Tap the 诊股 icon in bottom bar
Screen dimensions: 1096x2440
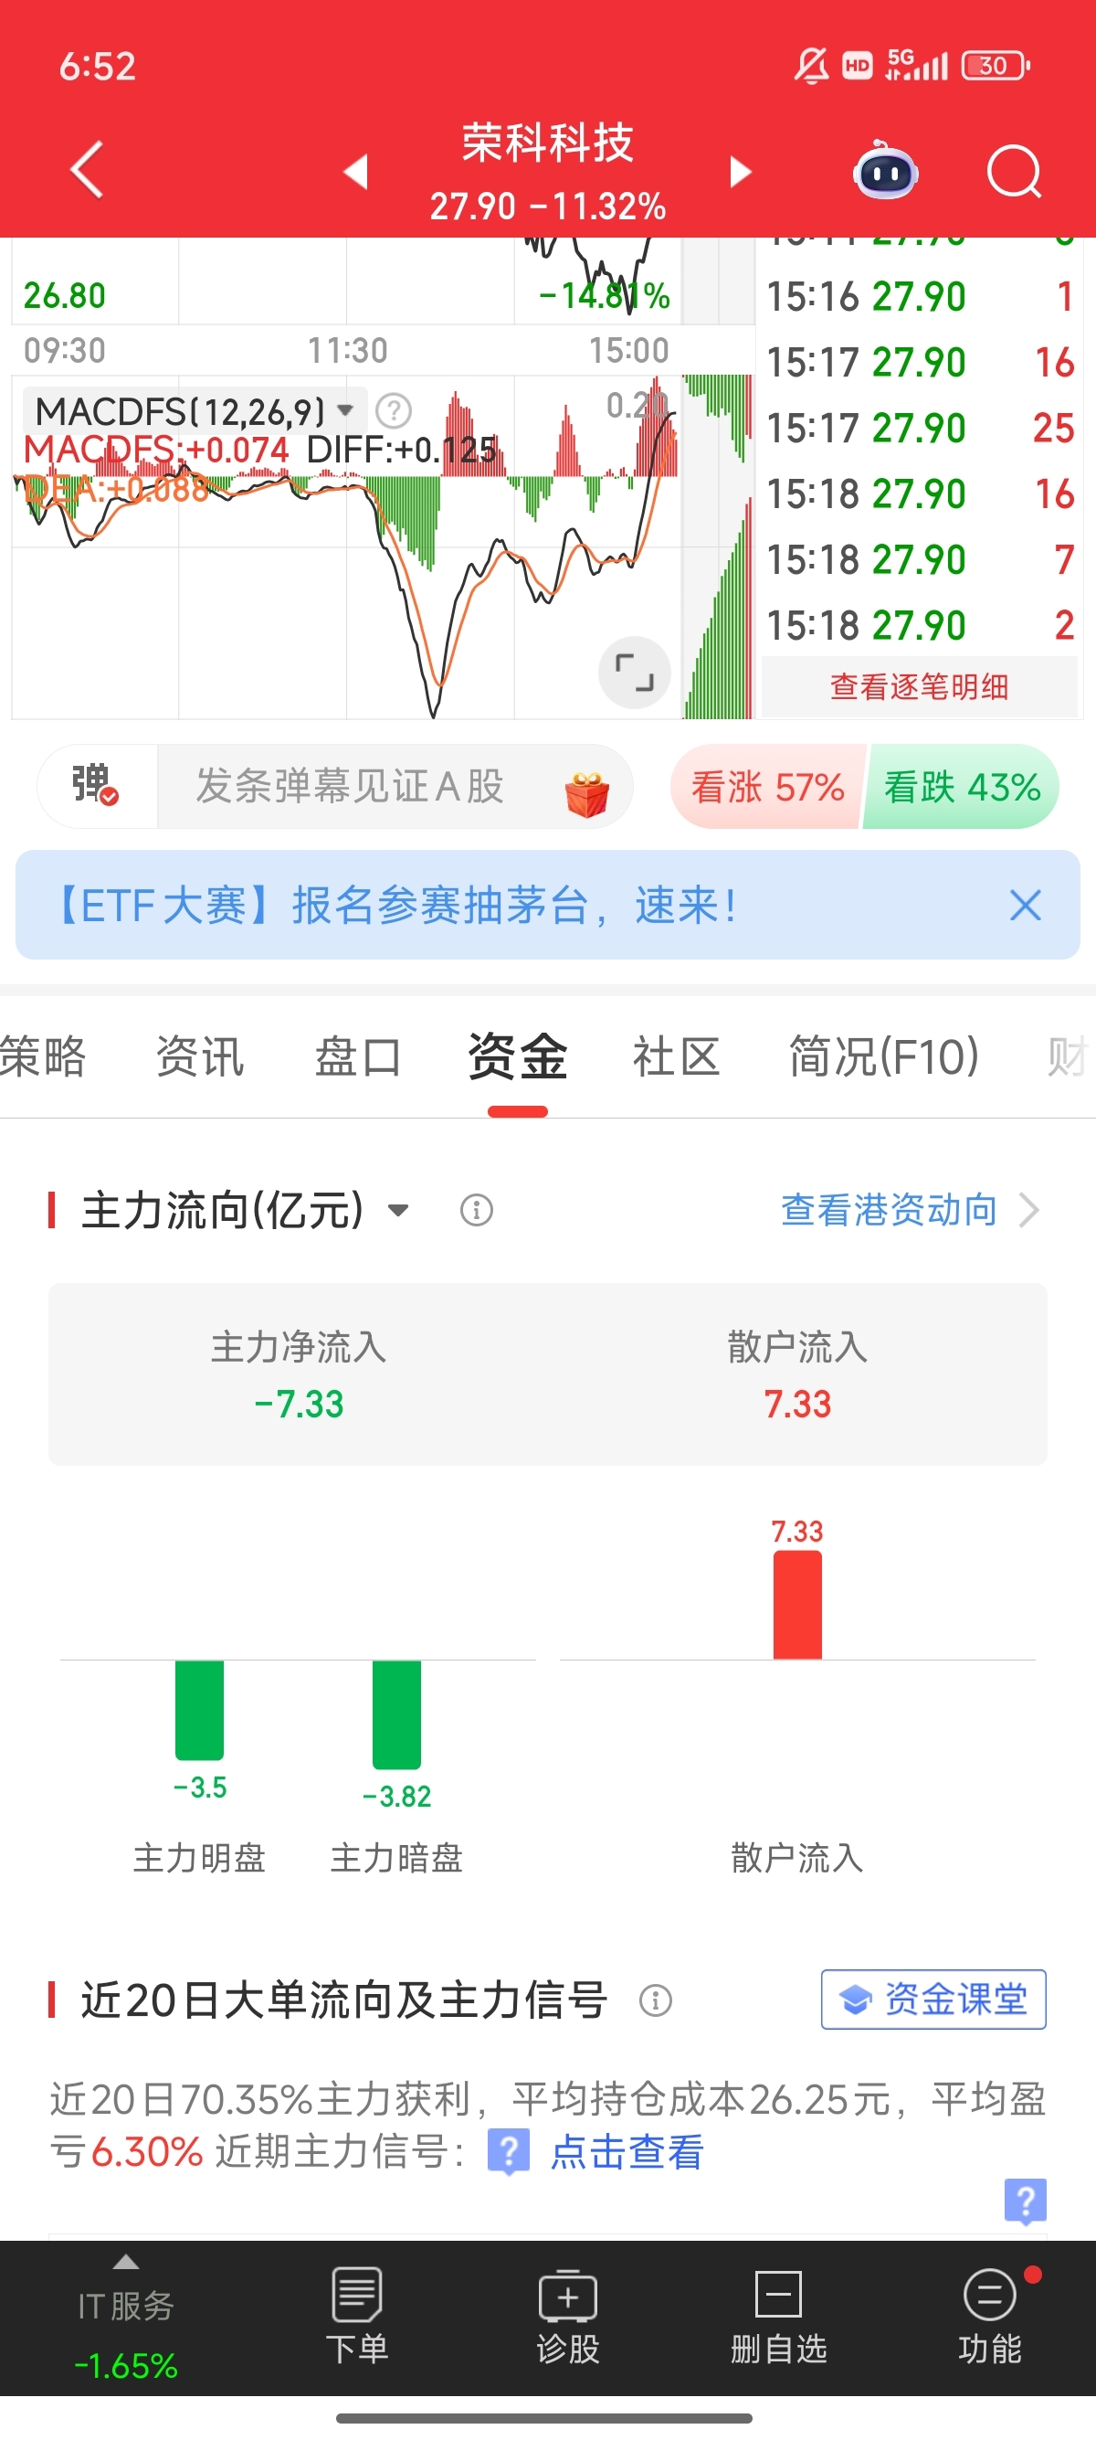[567, 2317]
